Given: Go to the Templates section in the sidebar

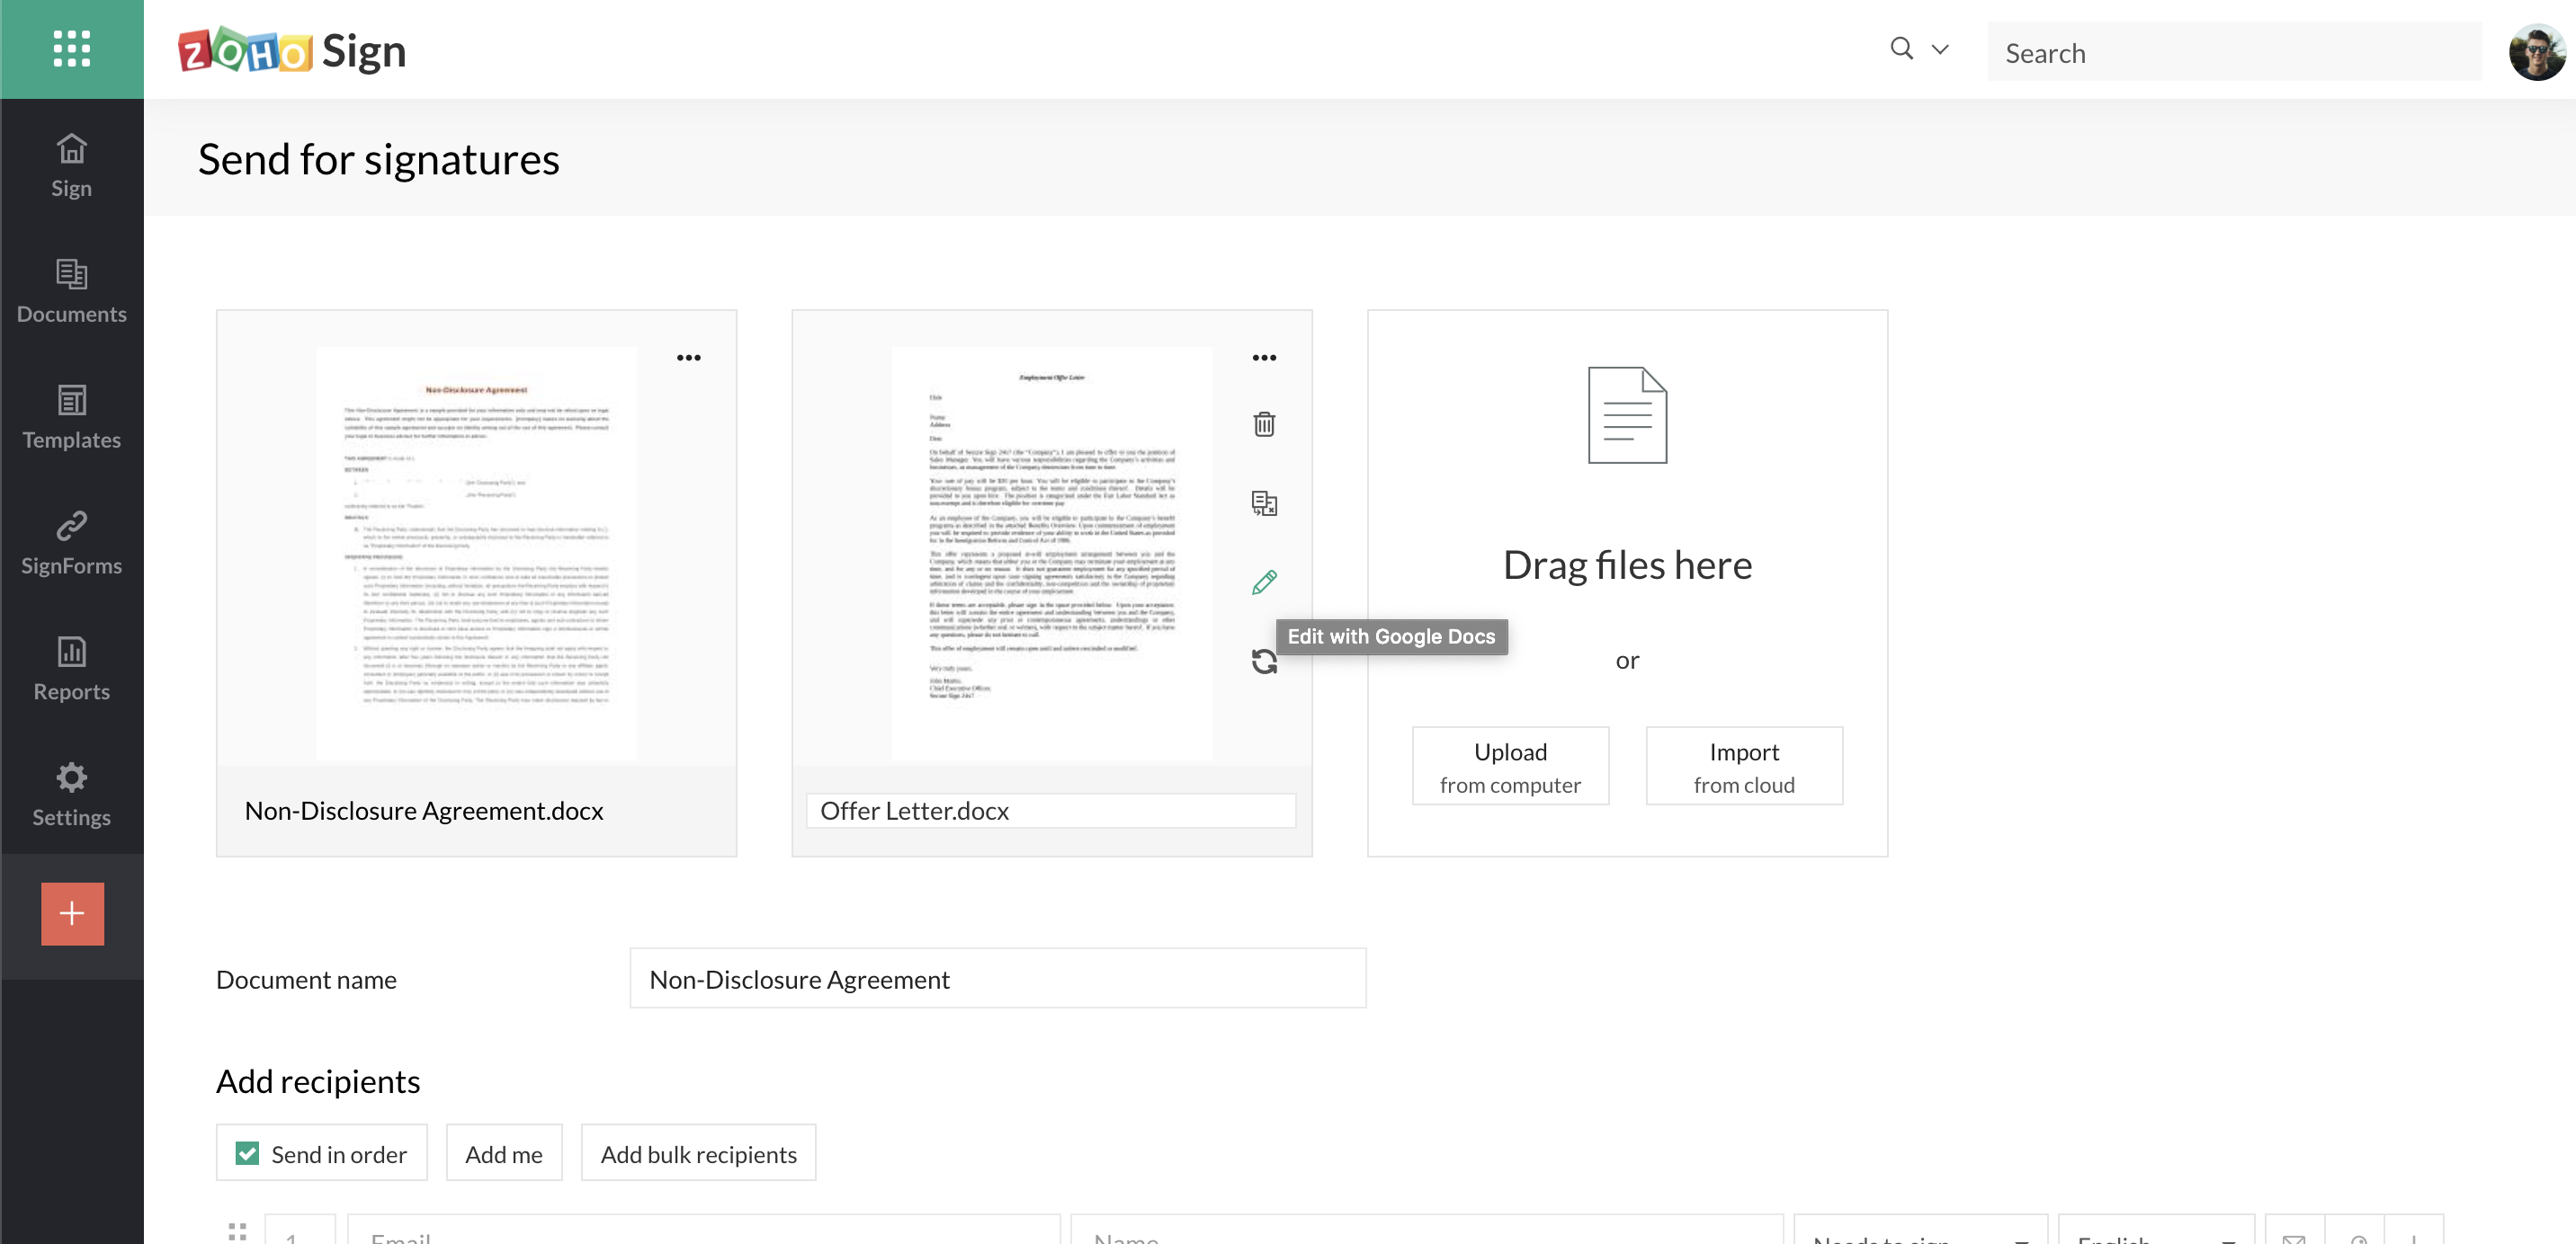Looking at the screenshot, I should point(71,417).
